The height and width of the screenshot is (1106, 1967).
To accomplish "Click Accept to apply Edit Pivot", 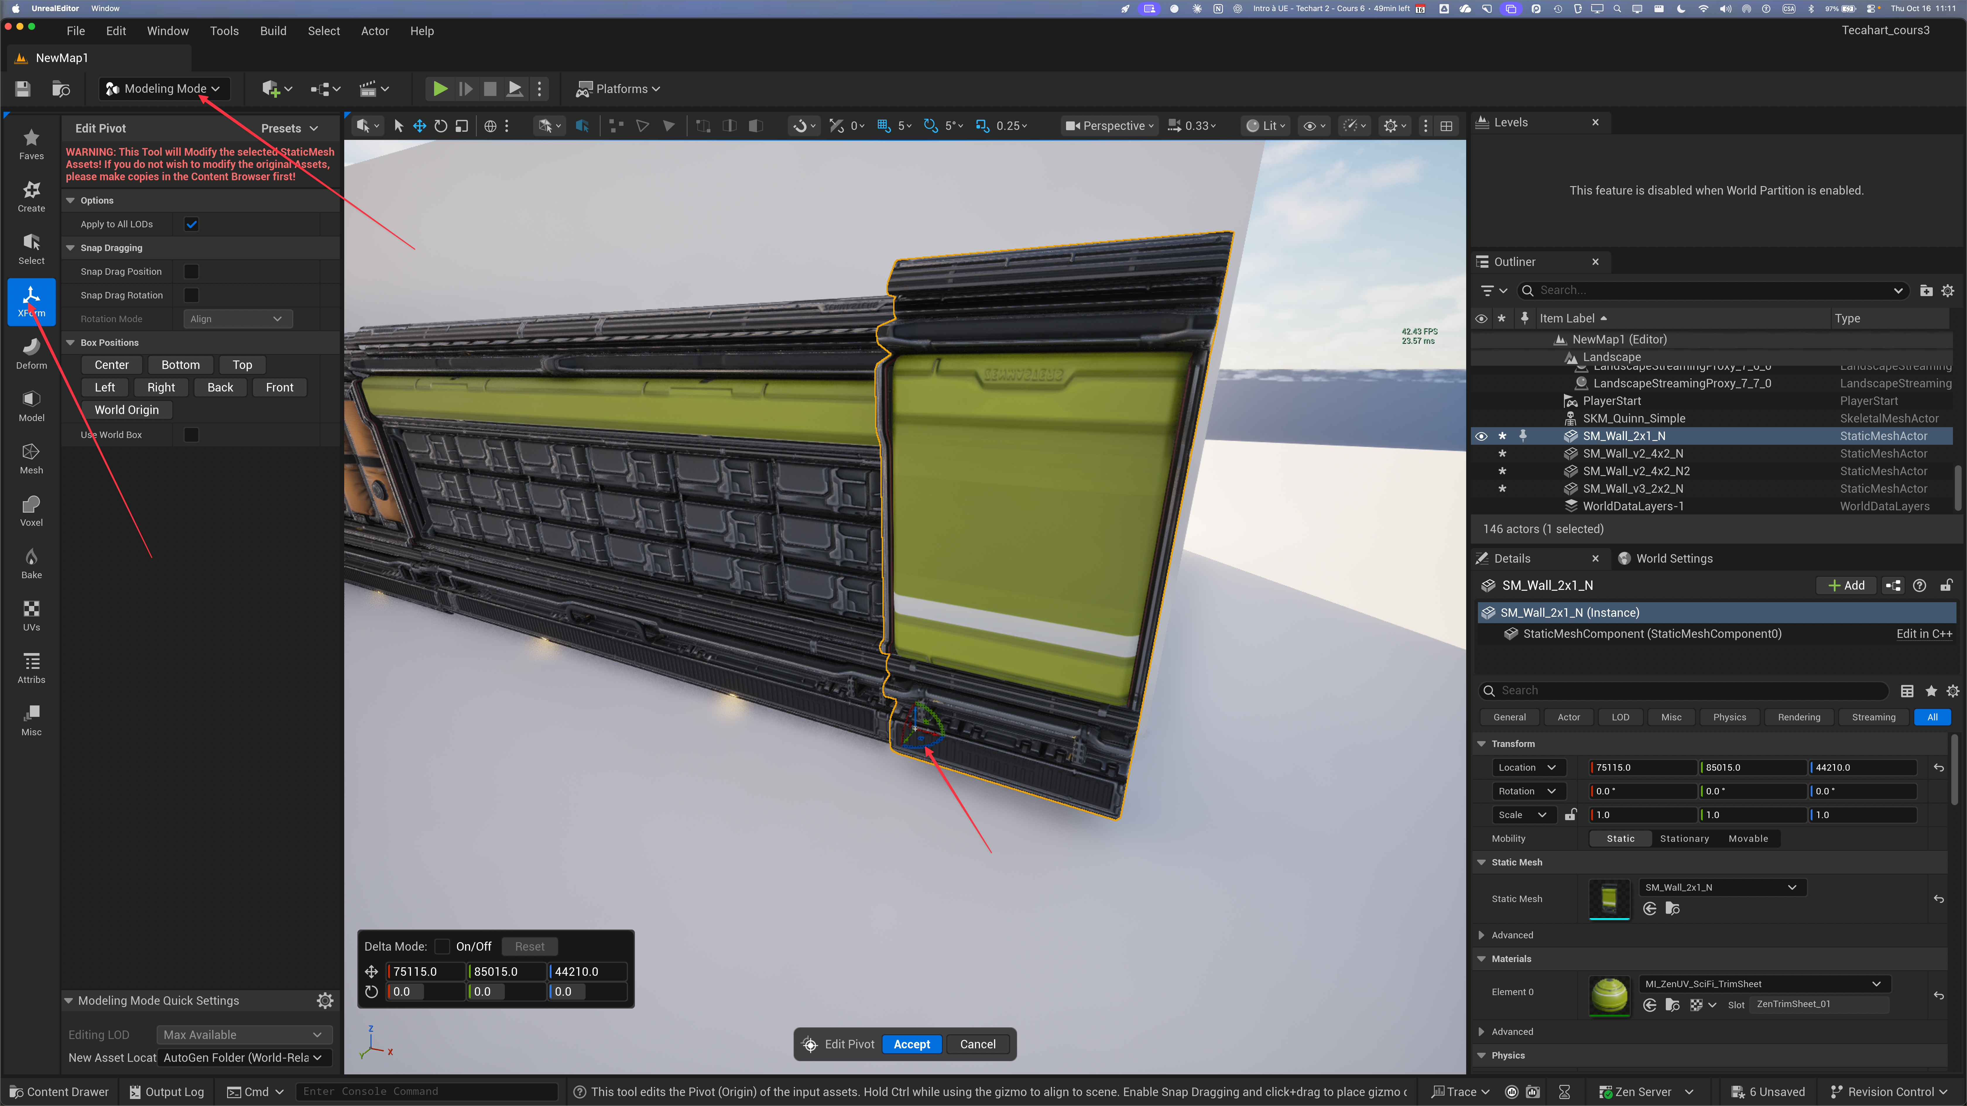I will (912, 1044).
